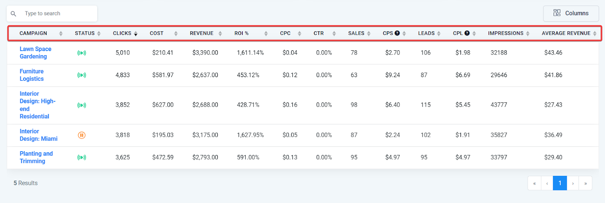605x203 pixels.
Task: Sort by the Campaign column arrows
Action: point(60,34)
